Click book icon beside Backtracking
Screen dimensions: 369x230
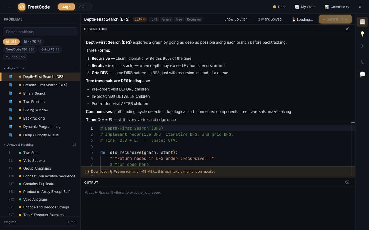click(x=11, y=118)
